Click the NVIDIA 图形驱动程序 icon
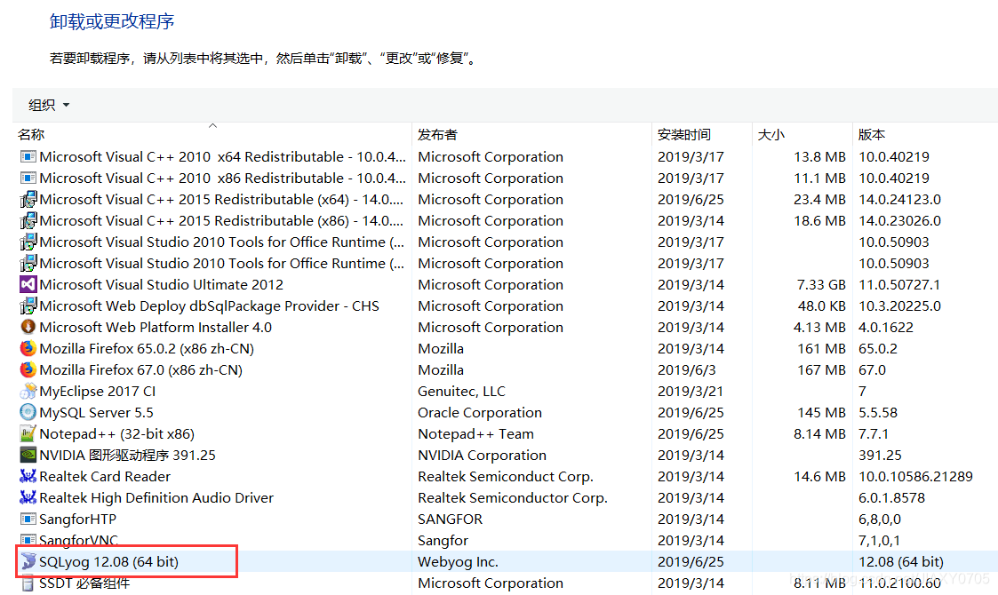Screen dimensions: 998x595 [x=28, y=455]
